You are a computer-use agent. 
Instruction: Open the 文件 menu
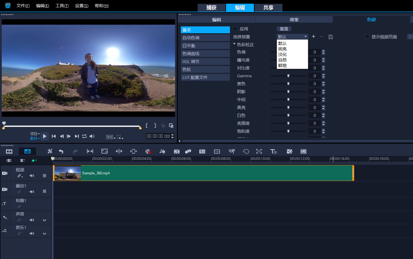click(x=23, y=6)
